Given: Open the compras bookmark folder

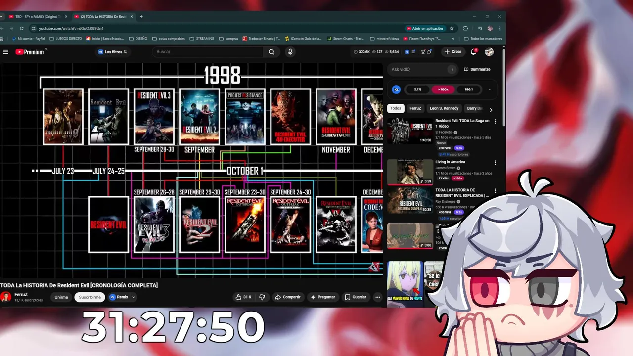Looking at the screenshot, I should point(229,38).
